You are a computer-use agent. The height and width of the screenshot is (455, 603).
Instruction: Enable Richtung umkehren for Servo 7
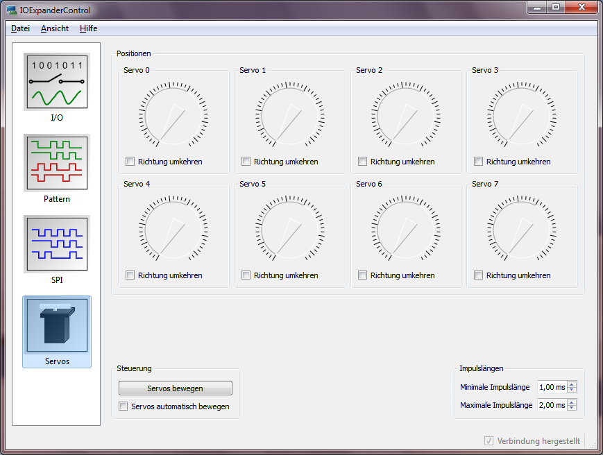pos(478,275)
